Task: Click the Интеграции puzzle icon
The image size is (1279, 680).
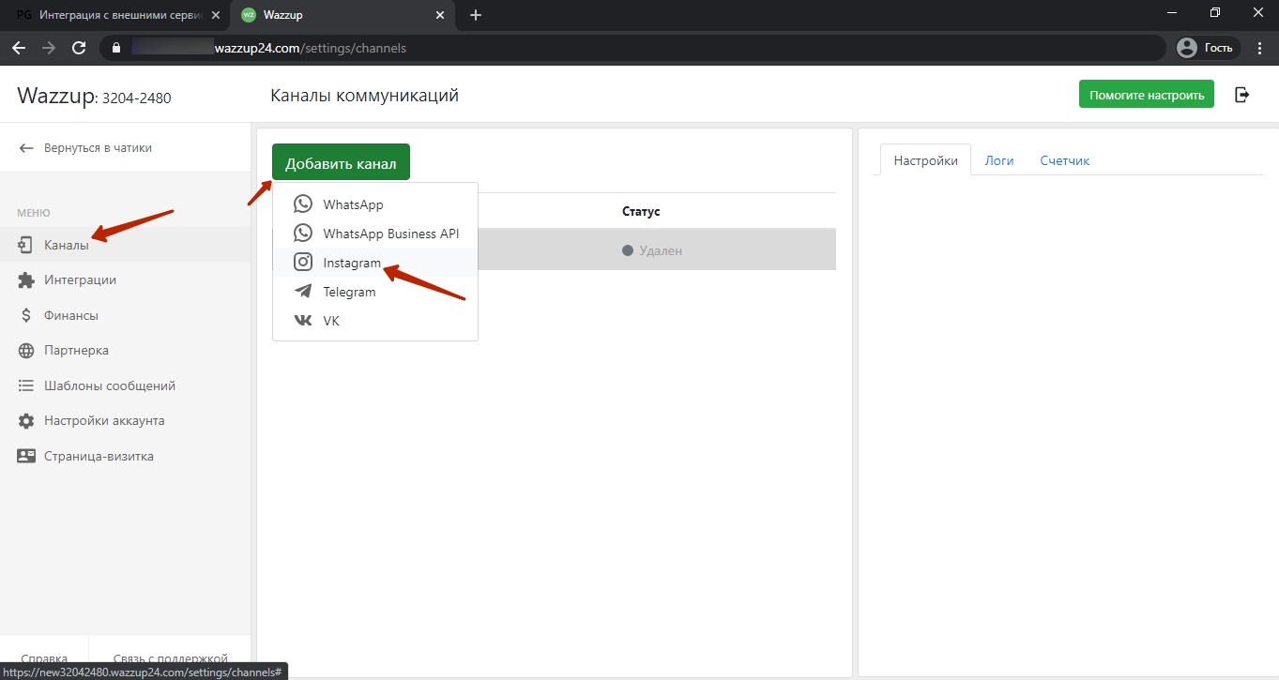Action: [26, 280]
